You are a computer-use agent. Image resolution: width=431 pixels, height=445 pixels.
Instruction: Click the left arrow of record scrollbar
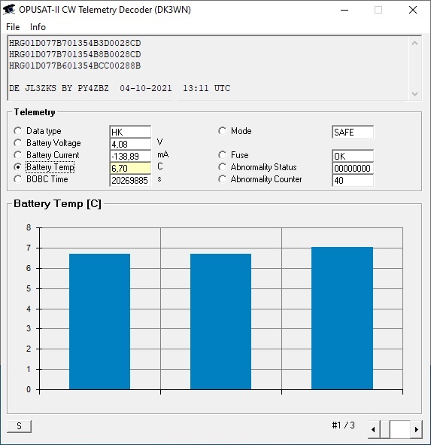pyautogui.click(x=373, y=429)
